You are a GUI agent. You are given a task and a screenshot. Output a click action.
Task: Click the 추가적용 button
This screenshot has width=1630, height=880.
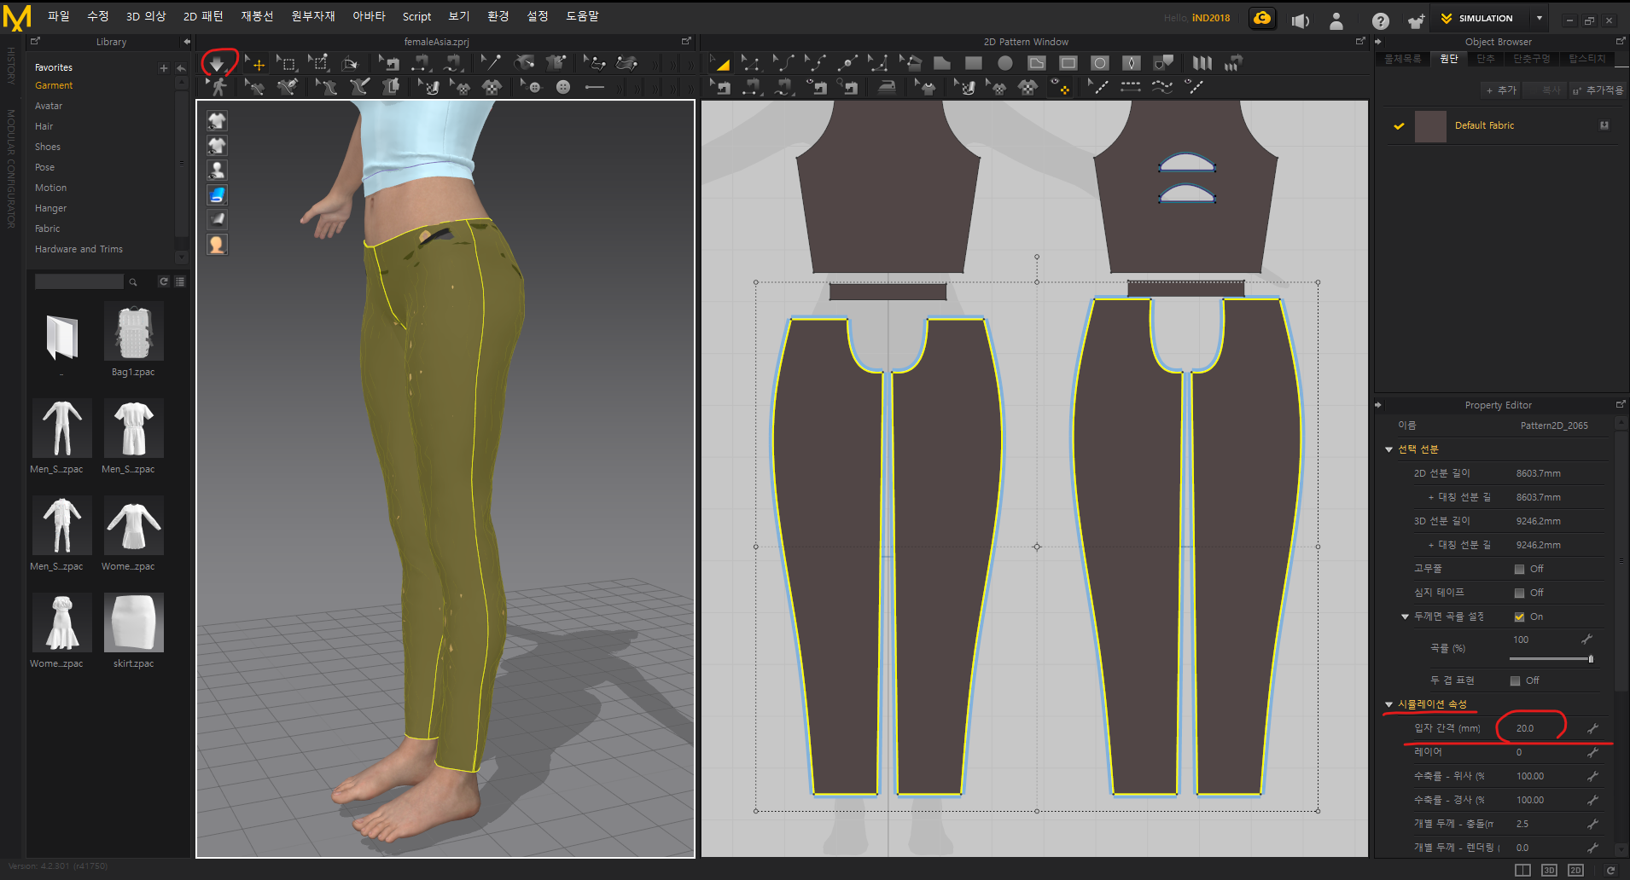[x=1598, y=90]
